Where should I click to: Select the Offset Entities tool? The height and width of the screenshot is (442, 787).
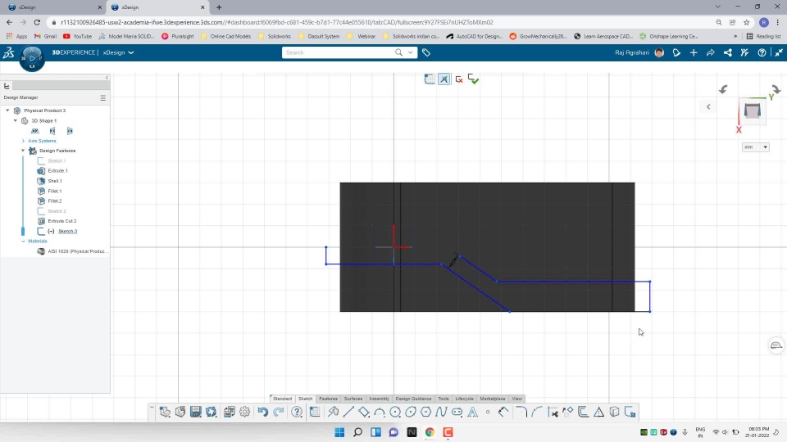tap(583, 412)
